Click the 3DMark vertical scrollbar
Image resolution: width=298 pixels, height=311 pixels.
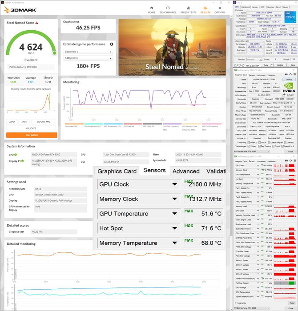pyautogui.click(x=231, y=127)
